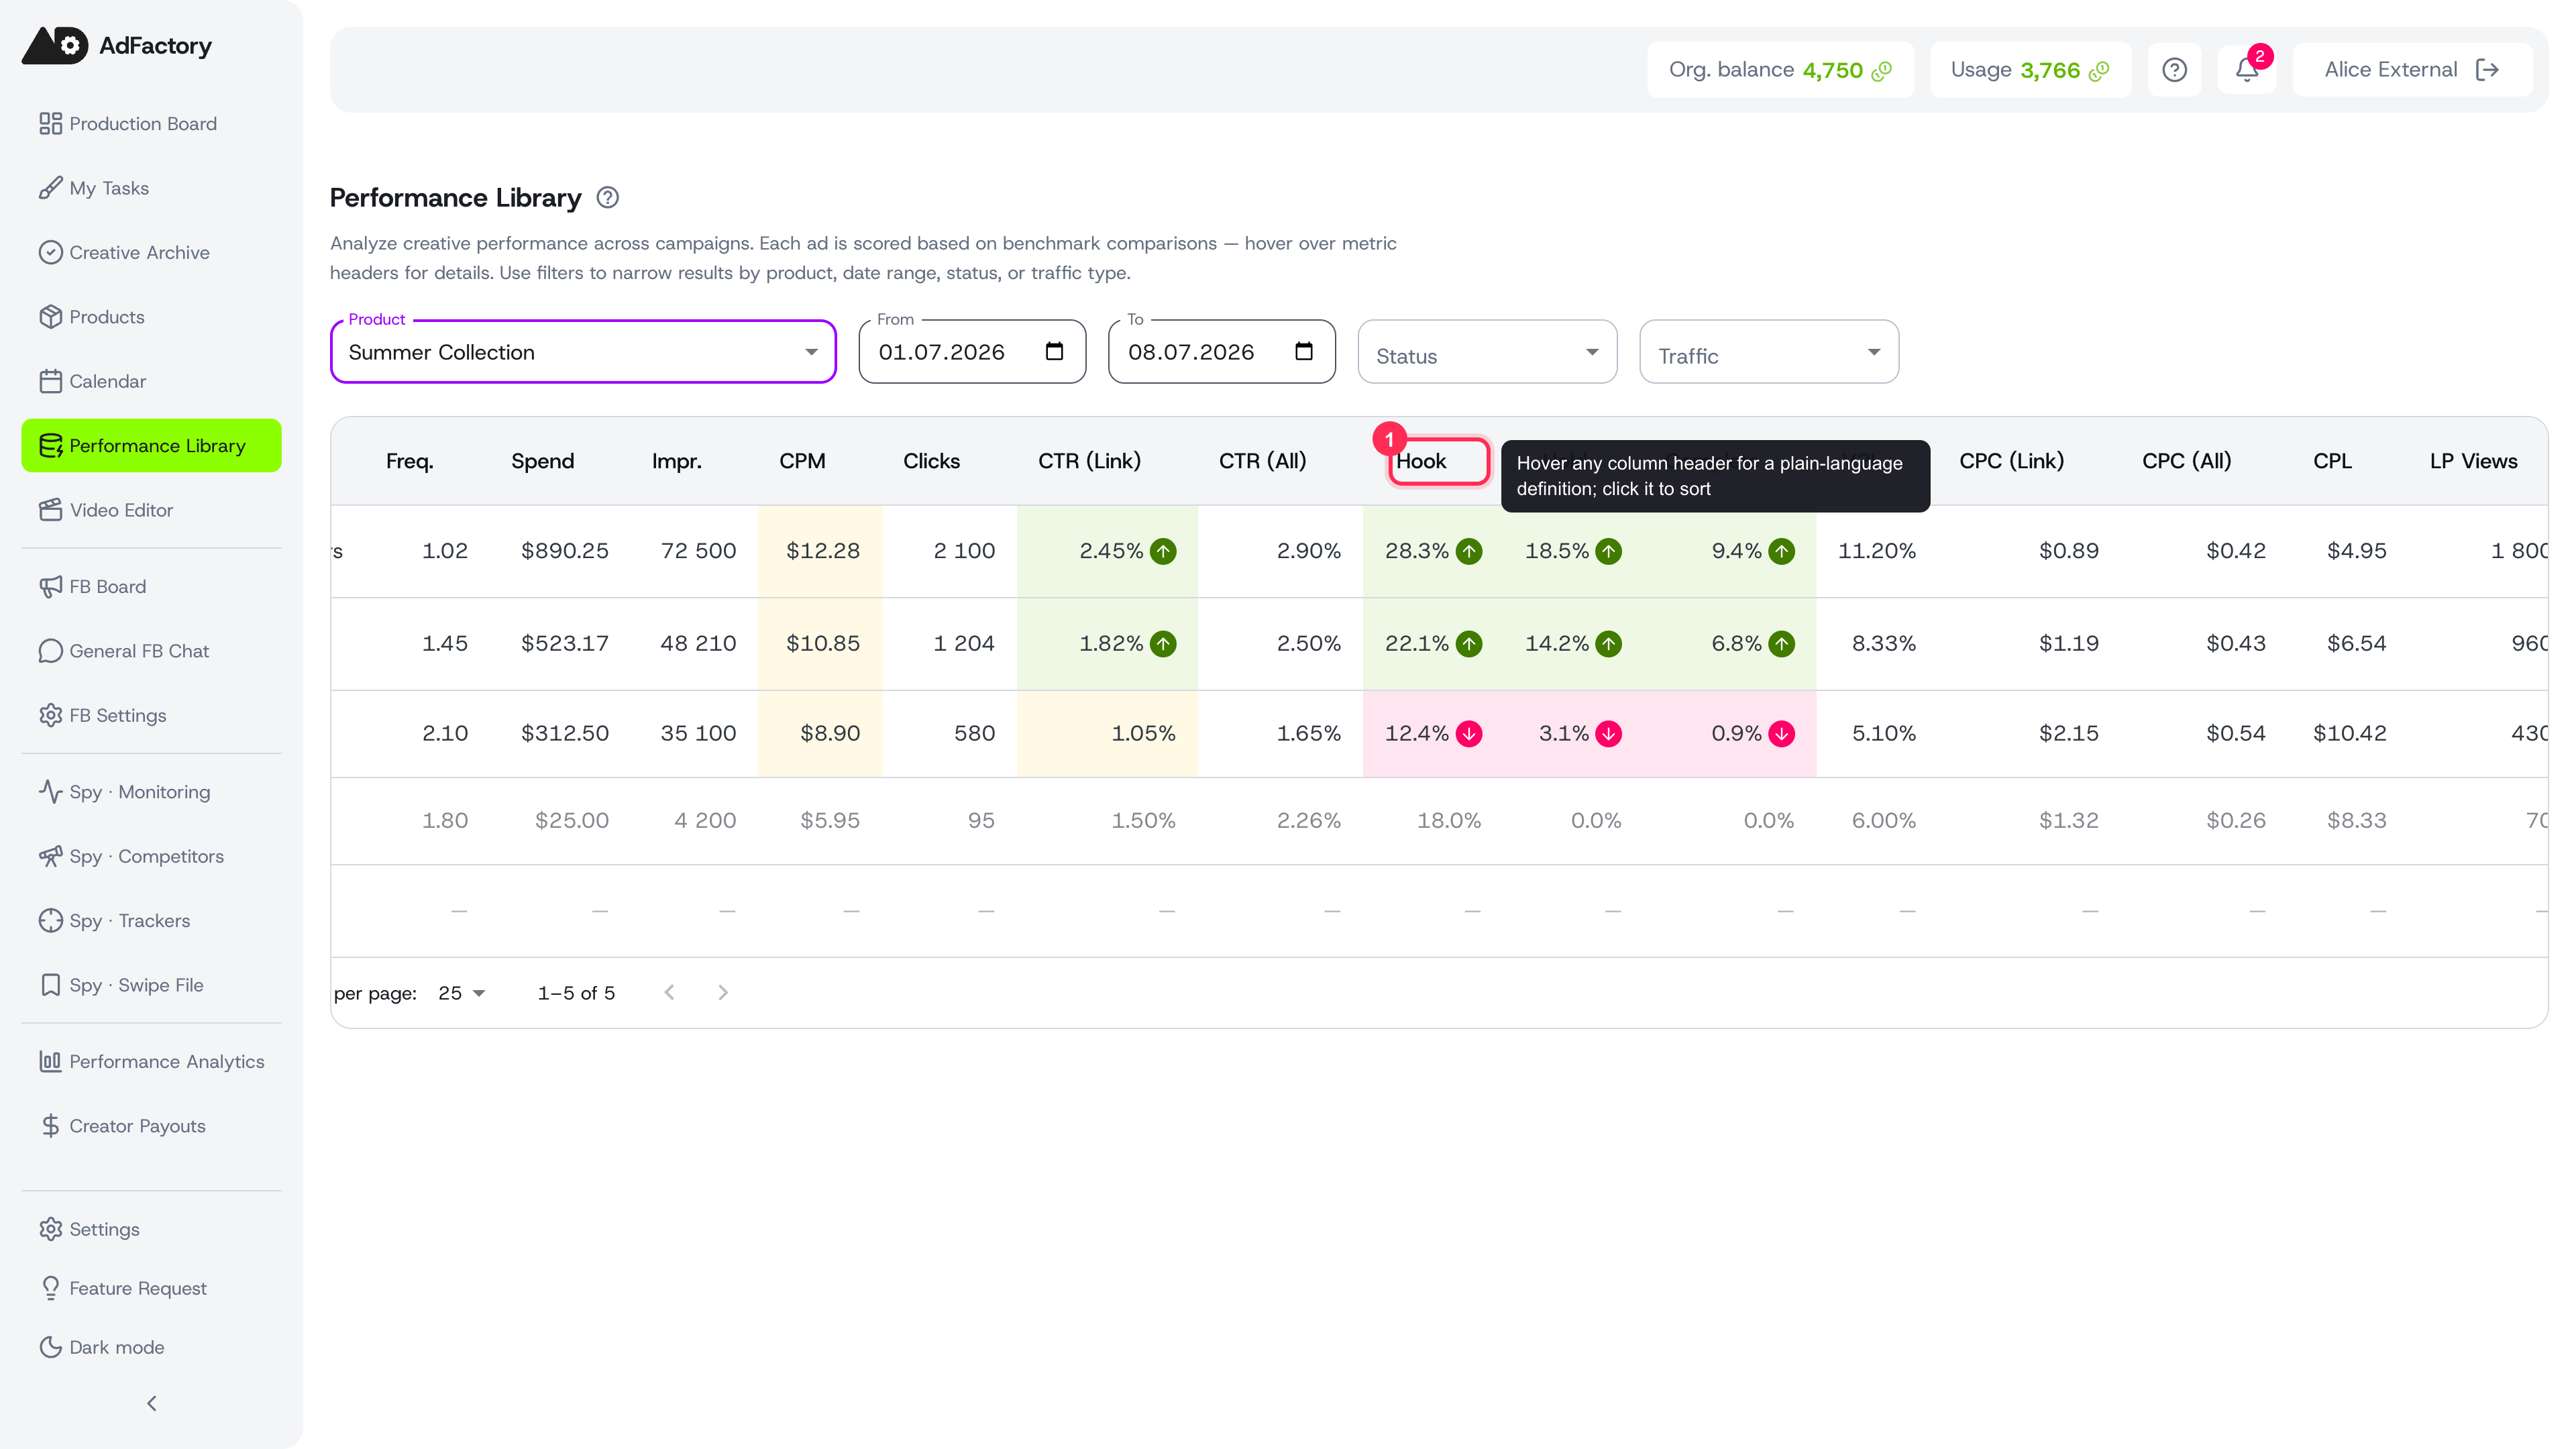Go to the previous page arrow
The height and width of the screenshot is (1449, 2576).
[669, 993]
